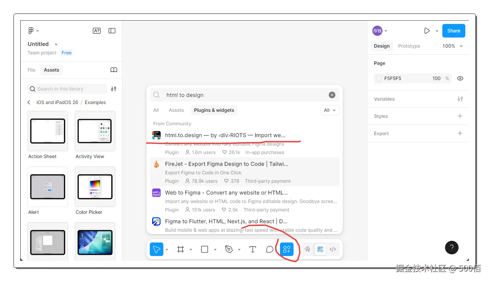This screenshot has width=489, height=281.
Task: Select the Activity View thumbnail
Action: 95,131
